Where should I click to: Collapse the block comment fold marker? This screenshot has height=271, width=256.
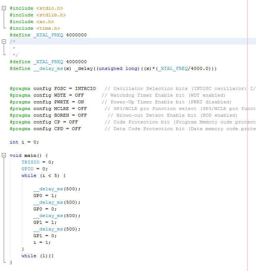[x=4, y=42]
